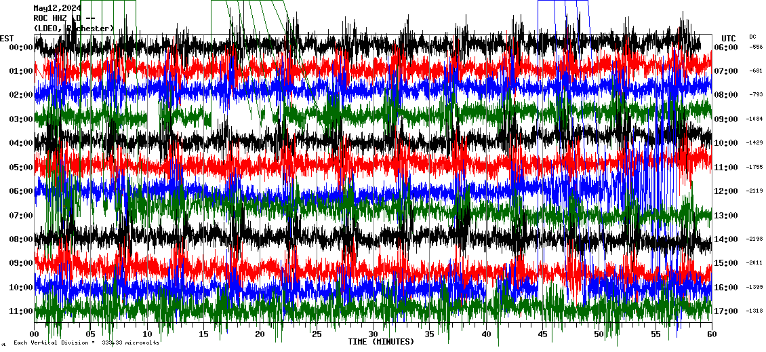
Task: Select the -2198 DC offset value
Action: [x=754, y=239]
